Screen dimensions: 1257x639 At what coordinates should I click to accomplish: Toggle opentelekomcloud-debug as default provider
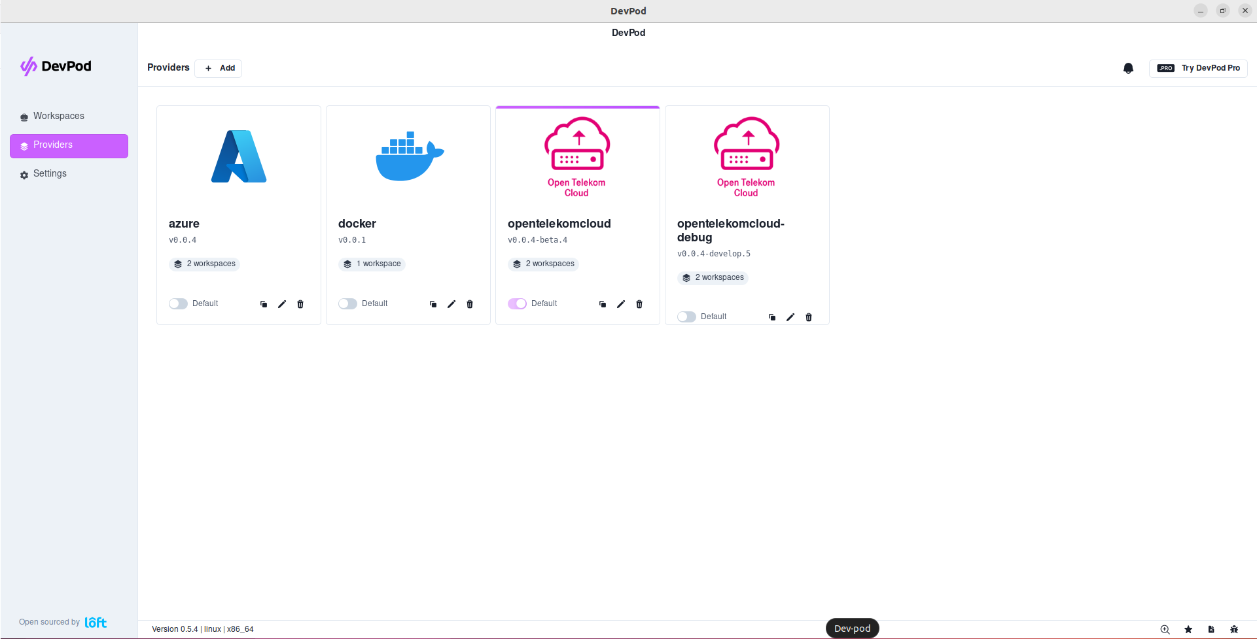point(686,317)
